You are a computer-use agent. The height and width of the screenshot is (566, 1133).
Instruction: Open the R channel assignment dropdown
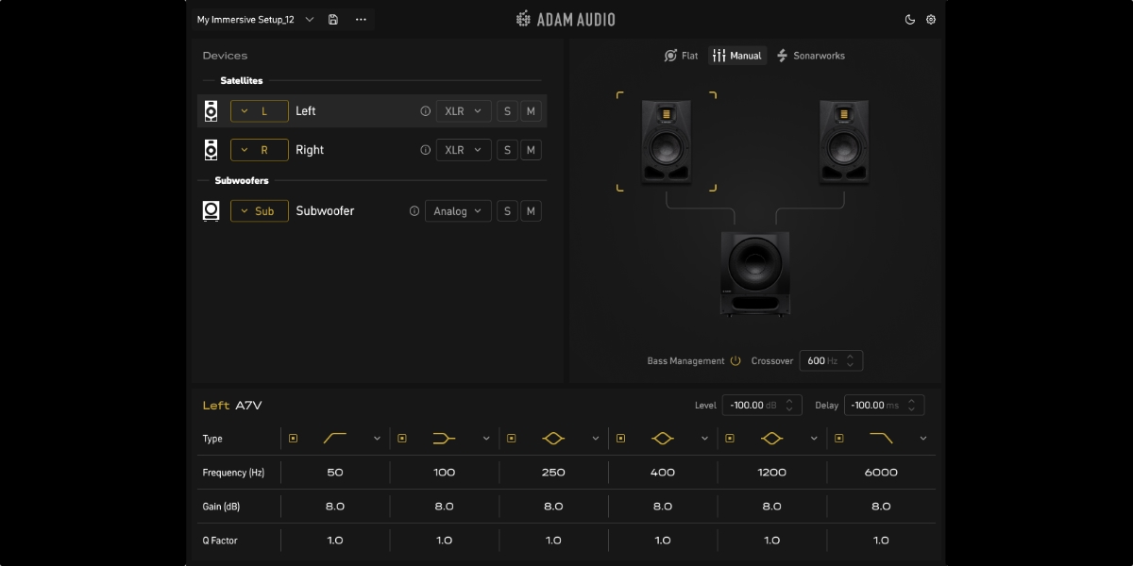click(260, 150)
